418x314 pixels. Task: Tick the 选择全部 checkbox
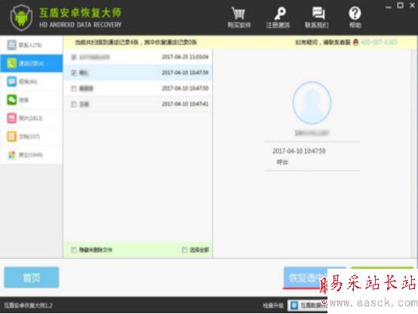(x=184, y=250)
